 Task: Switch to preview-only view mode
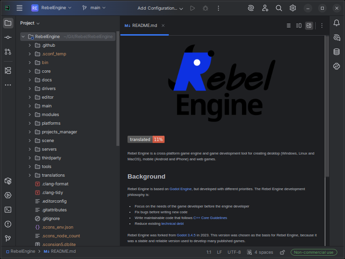click(309, 26)
